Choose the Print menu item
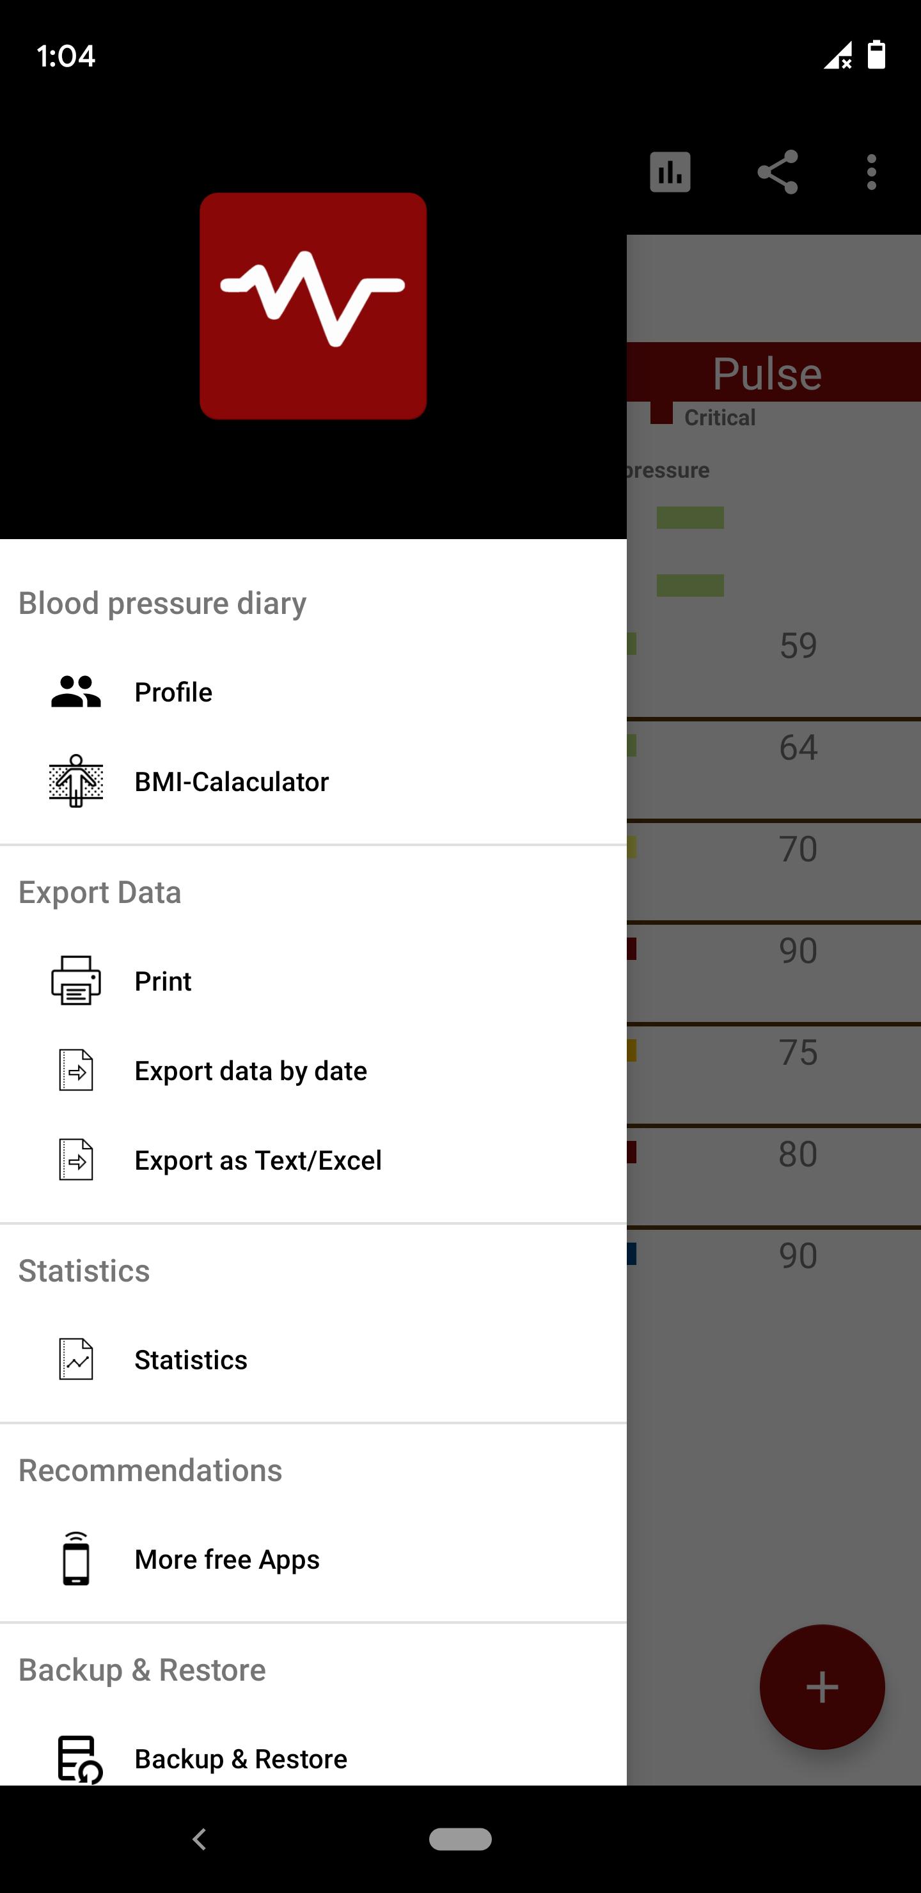921x1893 pixels. (163, 981)
